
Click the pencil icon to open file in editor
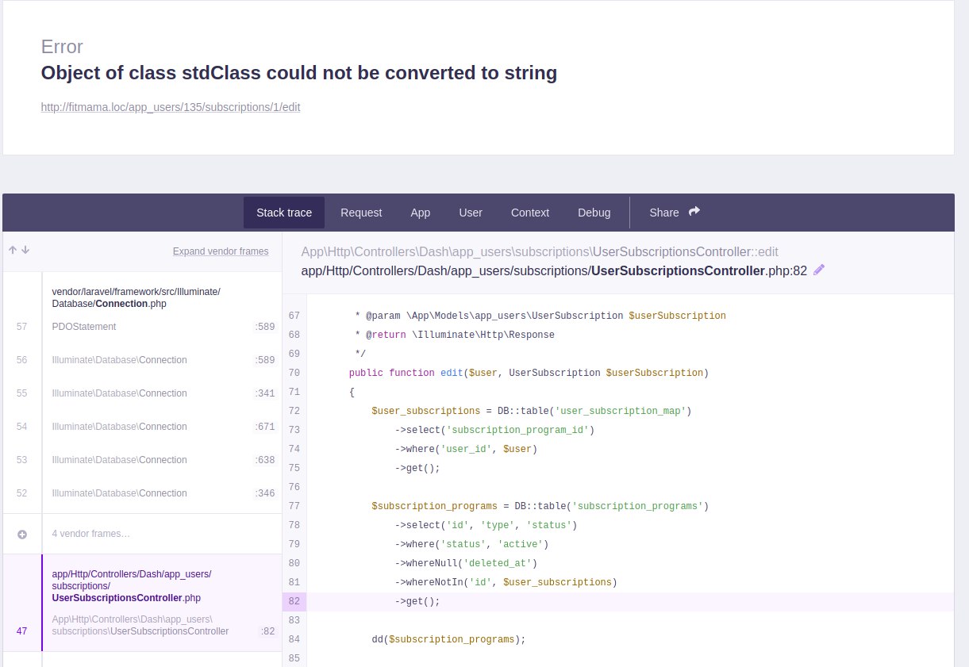pyautogui.click(x=819, y=270)
